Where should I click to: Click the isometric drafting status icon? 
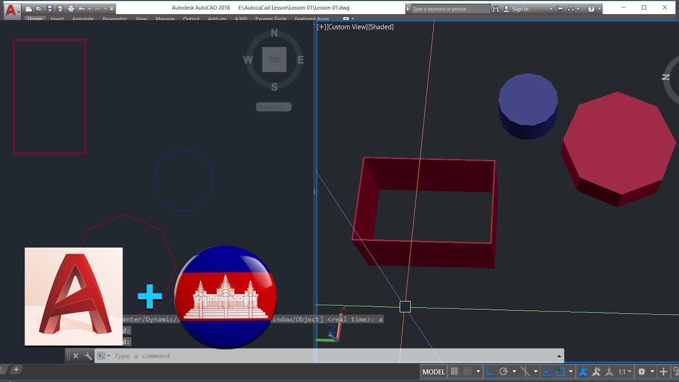[525, 372]
